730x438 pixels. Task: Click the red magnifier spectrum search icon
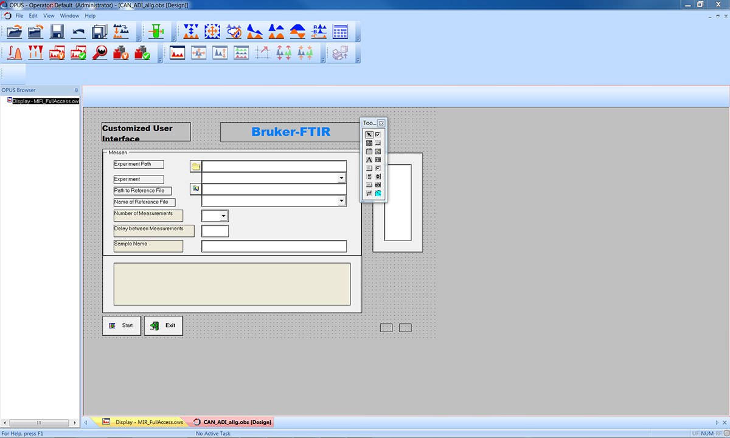click(100, 53)
